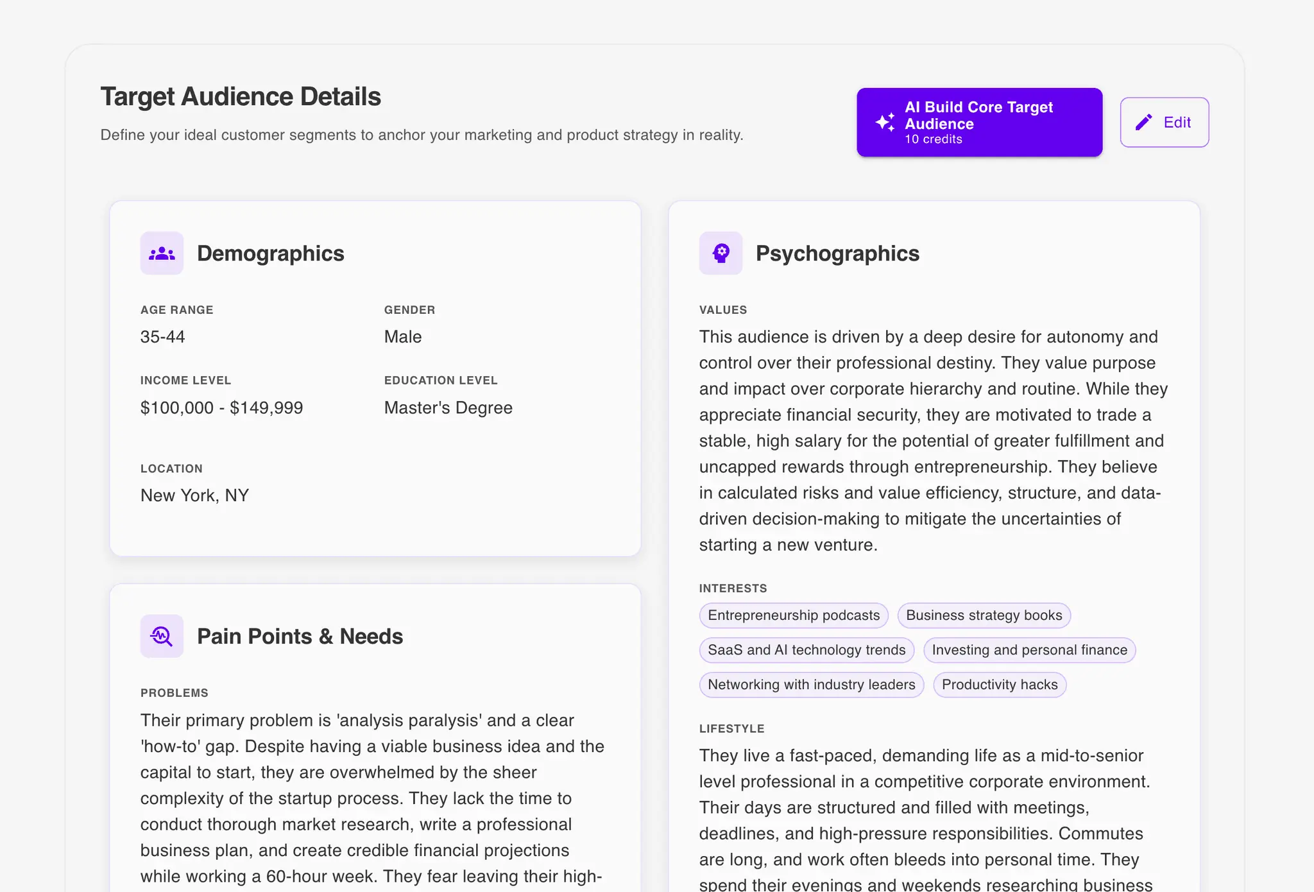This screenshot has height=892, width=1314.
Task: Click the subtitle about ideal customer segments
Action: click(x=422, y=135)
